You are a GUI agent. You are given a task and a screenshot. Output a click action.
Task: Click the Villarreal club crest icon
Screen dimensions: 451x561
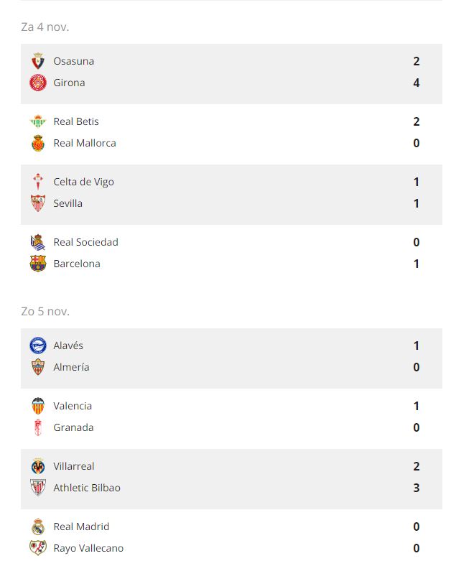pyautogui.click(x=38, y=466)
